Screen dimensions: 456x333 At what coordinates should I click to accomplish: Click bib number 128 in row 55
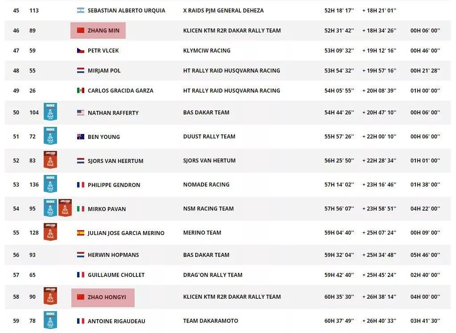pyautogui.click(x=34, y=233)
